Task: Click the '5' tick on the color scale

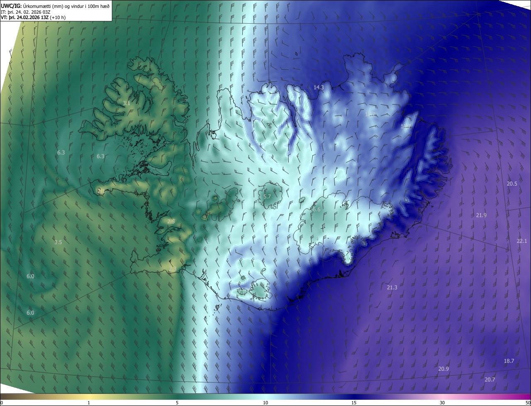Action: point(177,403)
